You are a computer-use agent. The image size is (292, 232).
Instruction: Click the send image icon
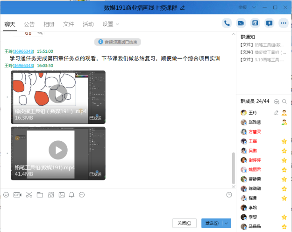61,195
